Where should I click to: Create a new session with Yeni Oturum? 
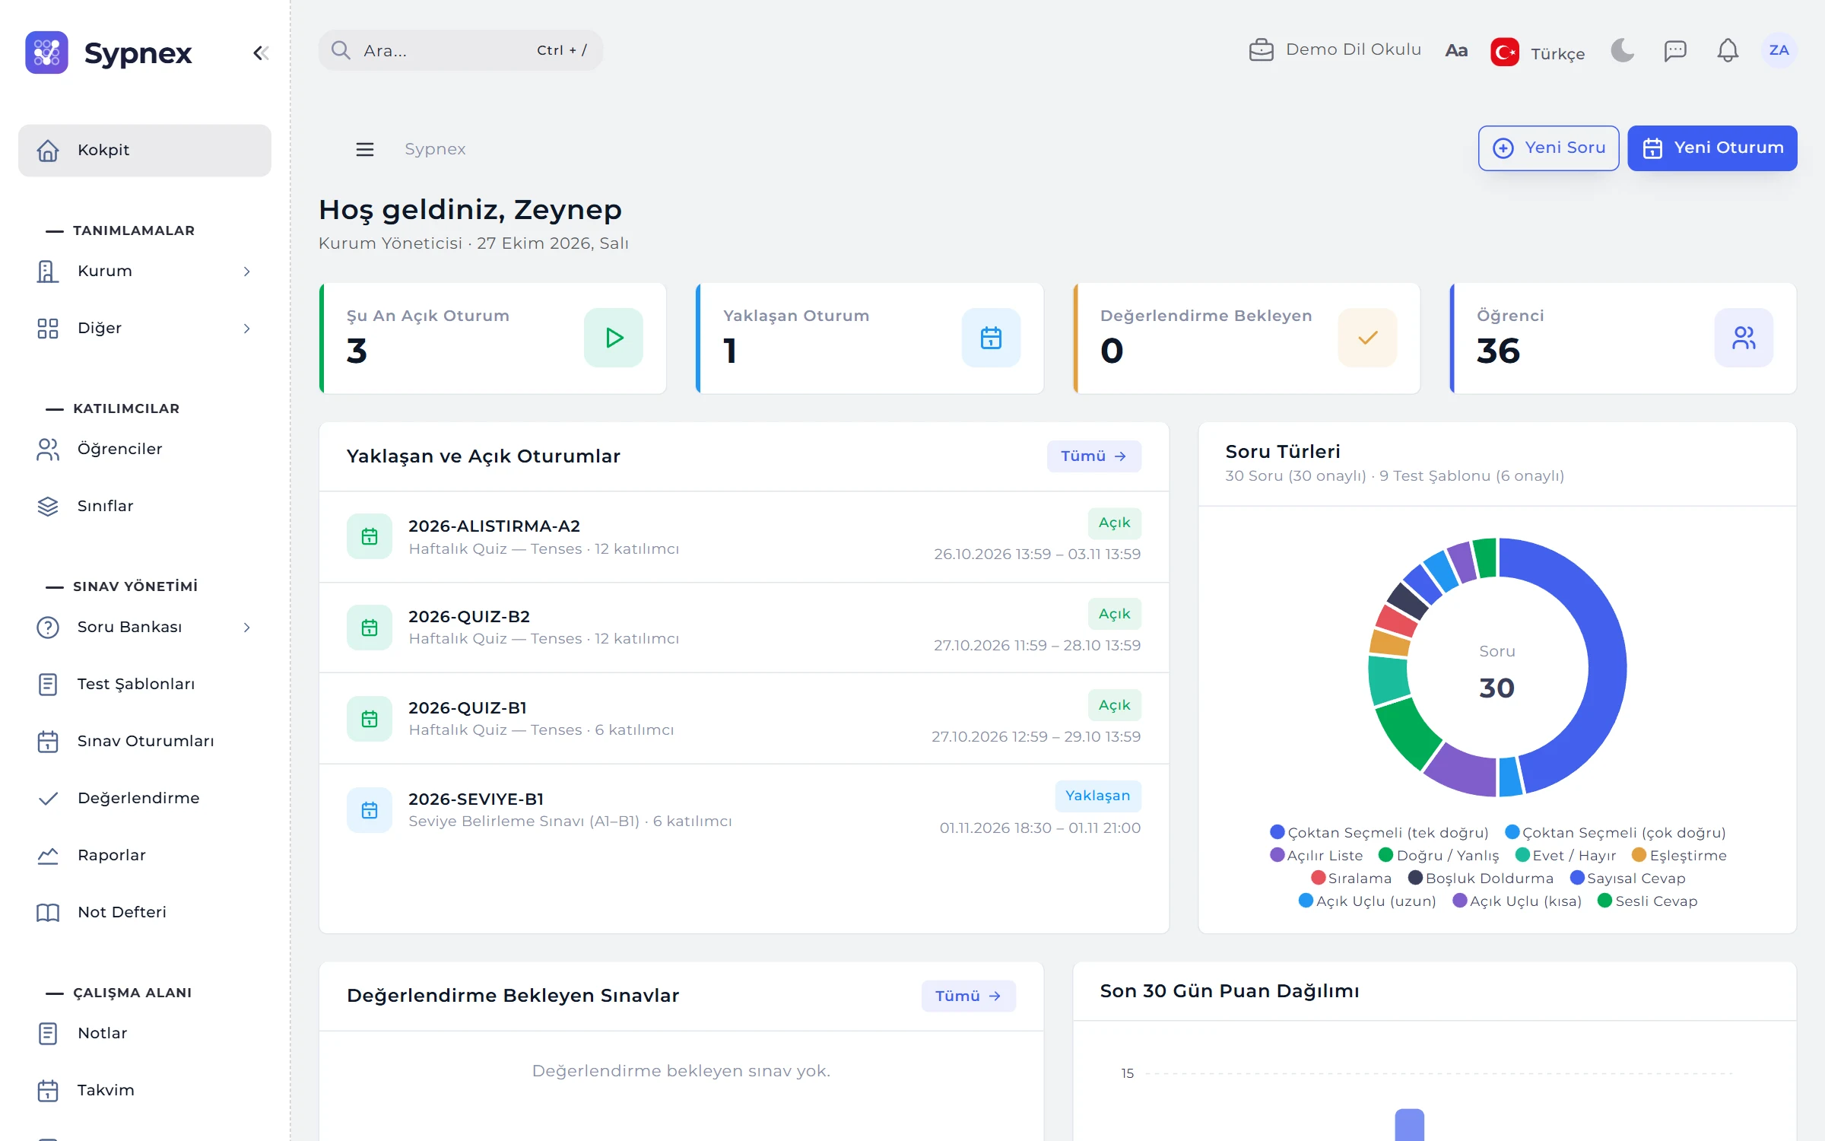click(1712, 148)
